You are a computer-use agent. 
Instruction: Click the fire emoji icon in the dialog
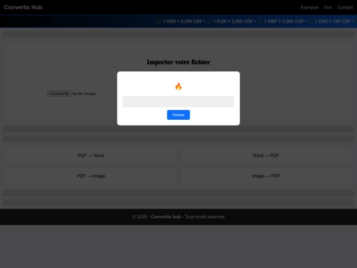[x=178, y=87]
